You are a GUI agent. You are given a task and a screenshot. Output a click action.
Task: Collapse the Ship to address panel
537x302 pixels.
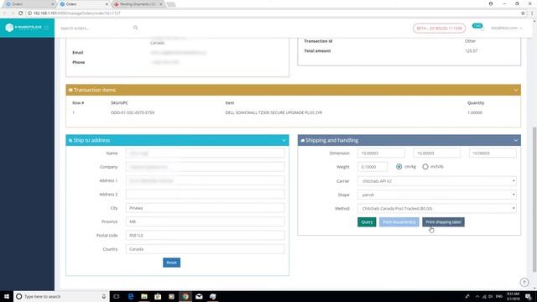pos(284,140)
